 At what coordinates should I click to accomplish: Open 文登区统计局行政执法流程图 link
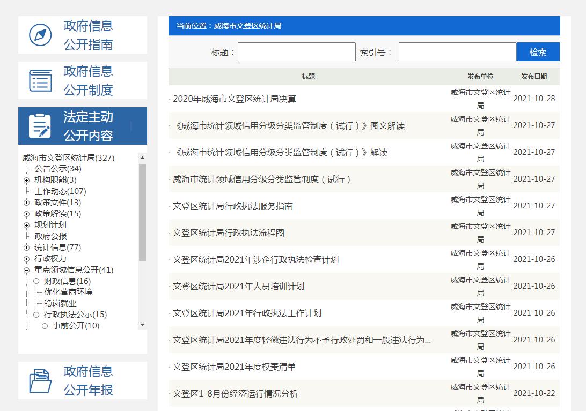(x=229, y=233)
